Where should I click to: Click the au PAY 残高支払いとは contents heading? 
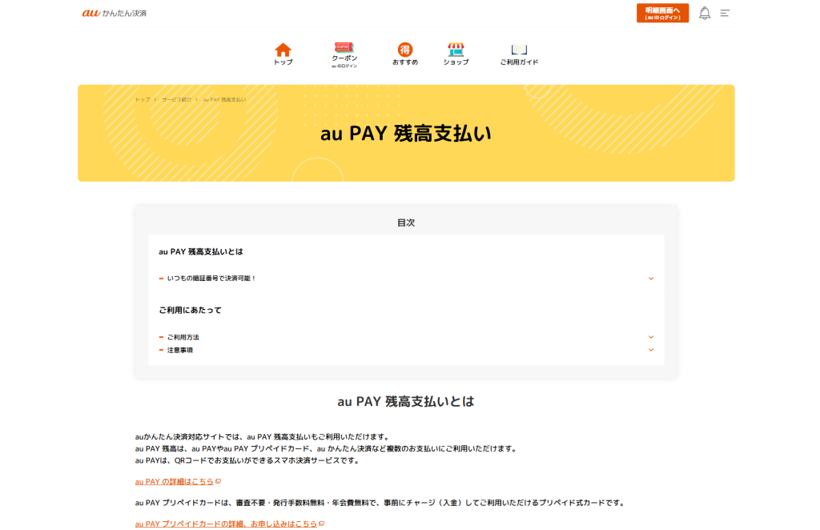(201, 251)
